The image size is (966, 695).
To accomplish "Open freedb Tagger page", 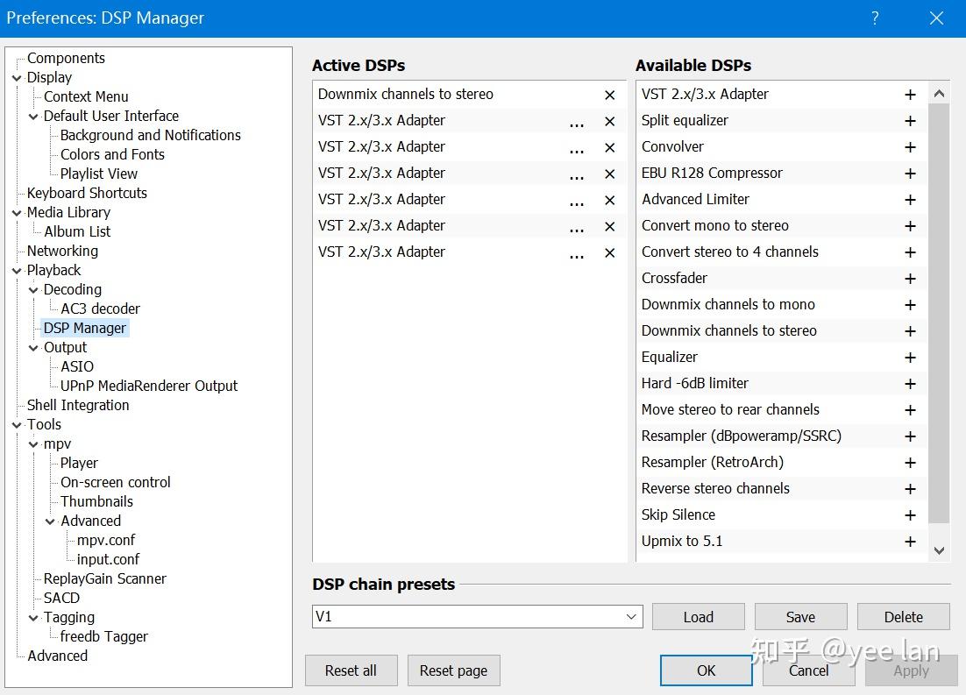I will (104, 636).
